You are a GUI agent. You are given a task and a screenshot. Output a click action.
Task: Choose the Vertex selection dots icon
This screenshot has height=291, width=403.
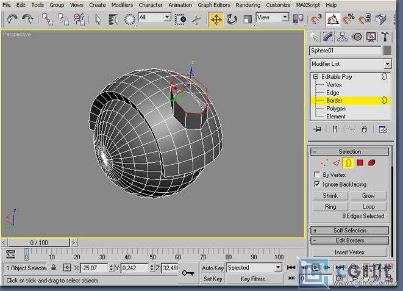pos(324,163)
